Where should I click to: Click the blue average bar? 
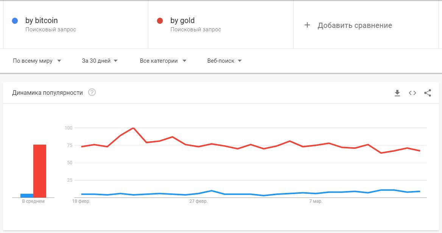coord(27,196)
